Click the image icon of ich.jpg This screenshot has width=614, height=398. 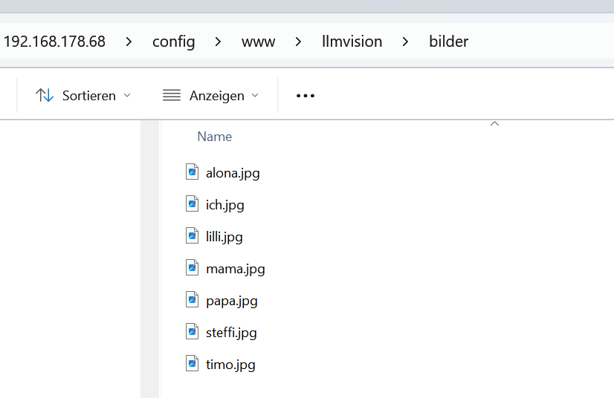192,204
